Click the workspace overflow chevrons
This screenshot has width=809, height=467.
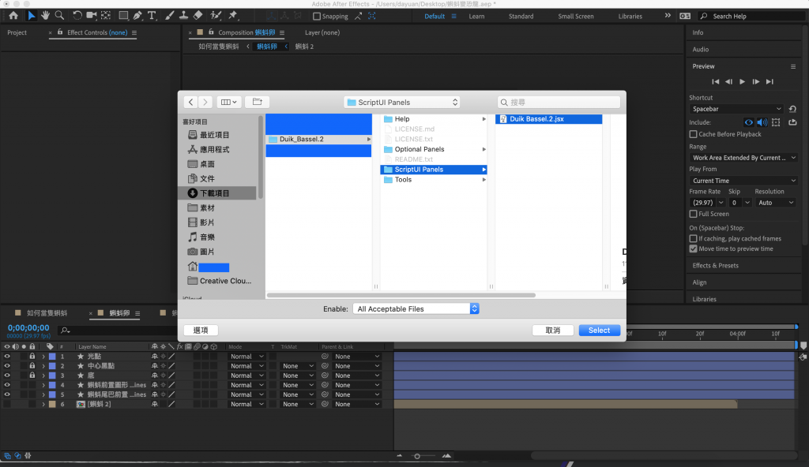[x=668, y=16]
